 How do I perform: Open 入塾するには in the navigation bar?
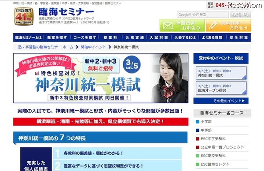[x=185, y=37]
